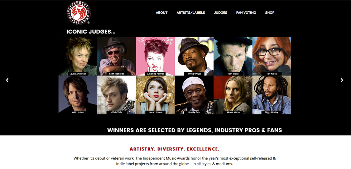Select Laurie Anderson's judge photo
This screenshot has width=351, height=169.
78,56
